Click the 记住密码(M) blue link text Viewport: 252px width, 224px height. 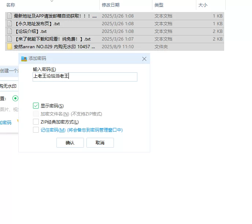coord(53,130)
